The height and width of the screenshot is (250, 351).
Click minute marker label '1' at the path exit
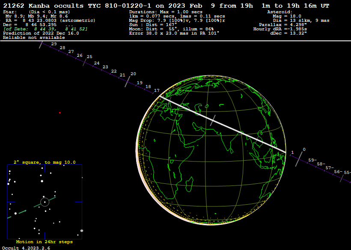coord(292,153)
